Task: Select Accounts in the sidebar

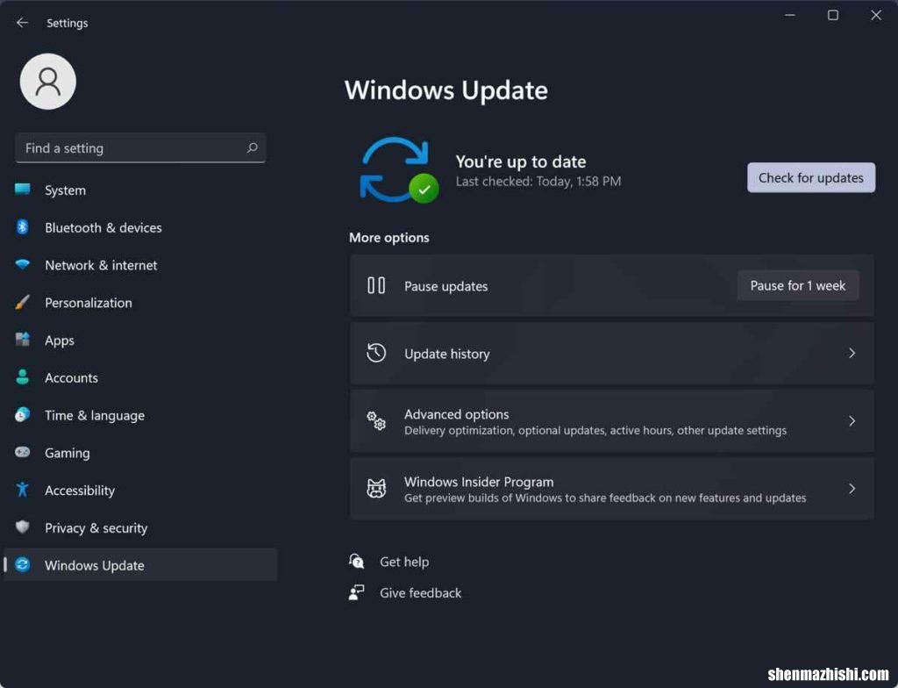Action: coord(140,378)
